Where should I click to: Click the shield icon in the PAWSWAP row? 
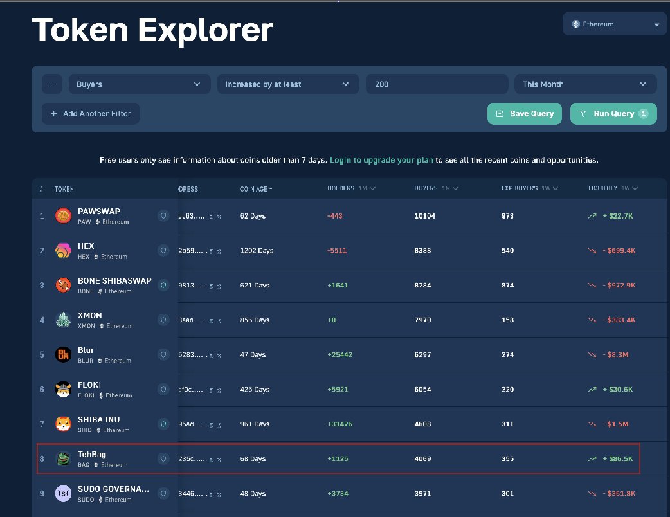pos(163,216)
